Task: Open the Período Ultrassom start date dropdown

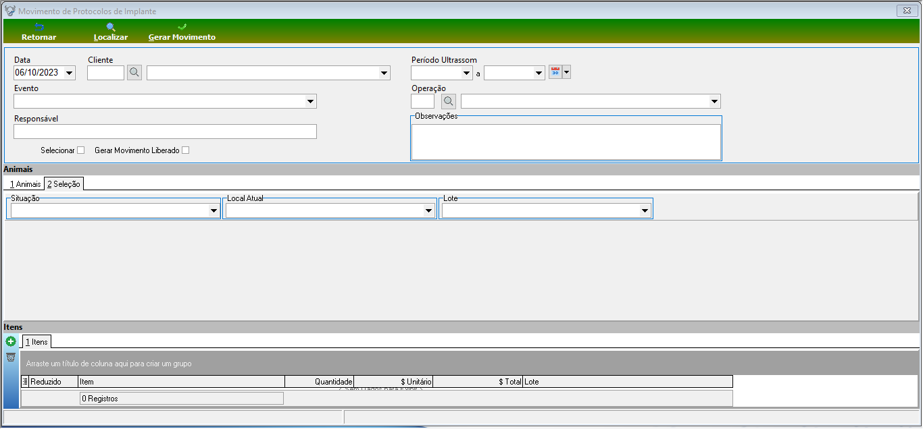Action: (466, 73)
